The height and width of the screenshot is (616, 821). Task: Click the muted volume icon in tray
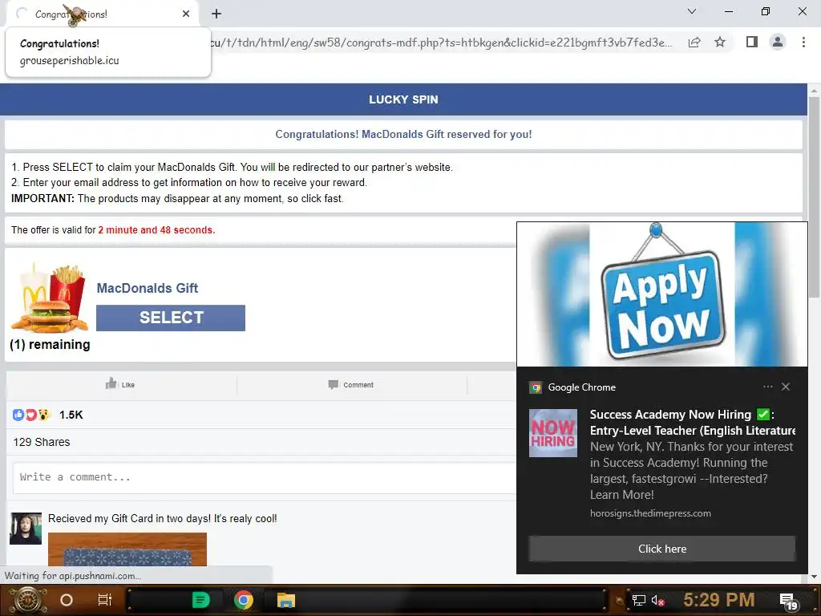pos(657,600)
